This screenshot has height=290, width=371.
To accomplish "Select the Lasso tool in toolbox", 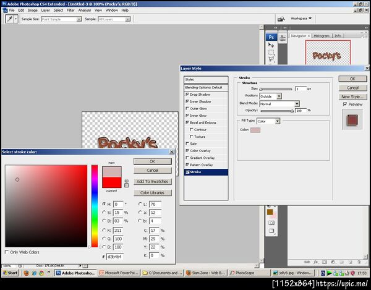I will point(271,59).
